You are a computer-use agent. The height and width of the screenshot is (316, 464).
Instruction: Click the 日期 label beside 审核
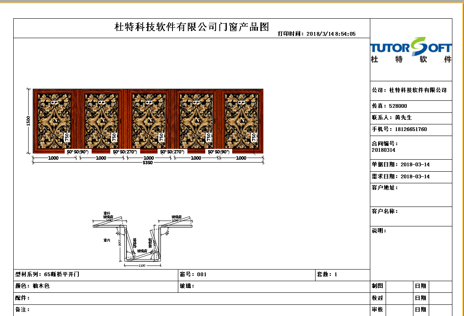(420, 309)
